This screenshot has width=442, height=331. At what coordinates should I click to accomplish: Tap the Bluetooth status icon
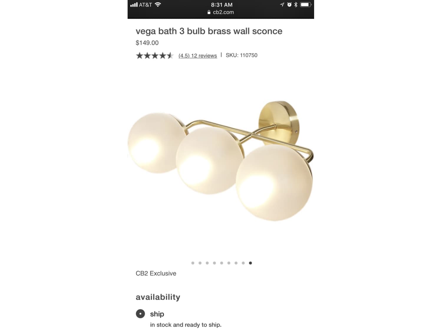tap(296, 5)
